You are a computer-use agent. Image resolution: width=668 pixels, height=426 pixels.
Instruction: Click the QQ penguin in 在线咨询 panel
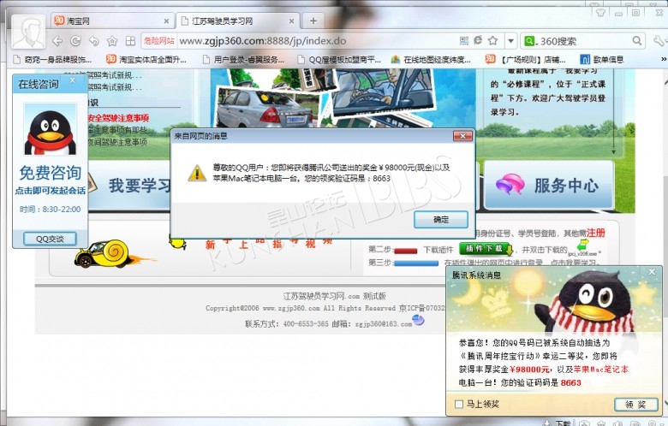(51, 129)
